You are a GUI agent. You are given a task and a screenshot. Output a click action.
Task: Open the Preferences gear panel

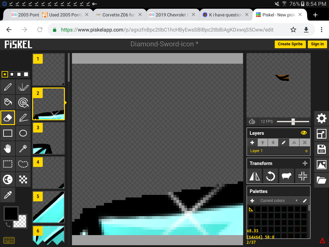321,118
